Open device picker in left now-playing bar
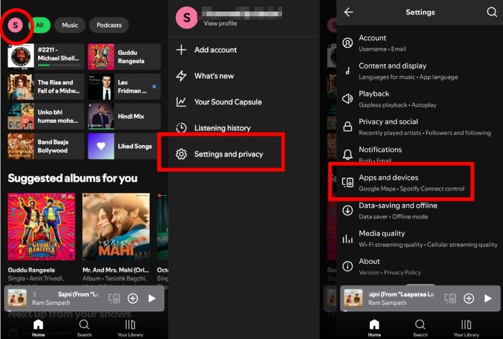503x339 pixels. 114,298
